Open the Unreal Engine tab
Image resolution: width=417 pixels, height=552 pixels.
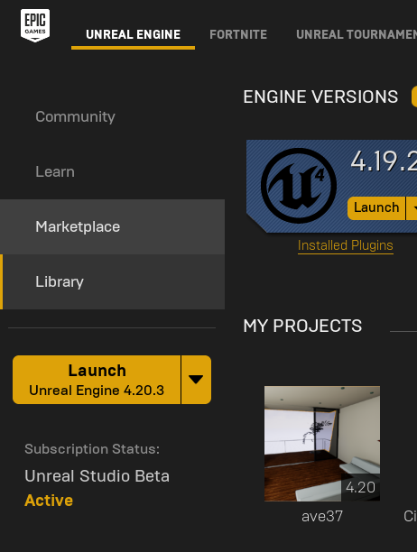[133, 34]
